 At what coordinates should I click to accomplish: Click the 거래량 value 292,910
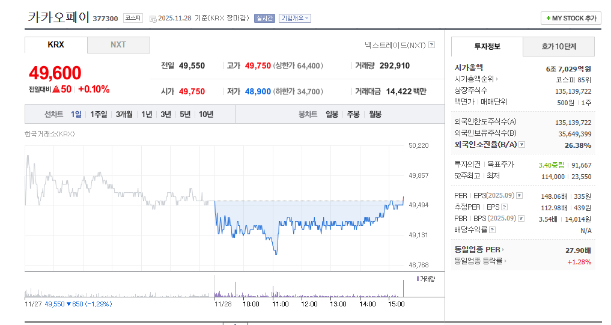point(395,66)
